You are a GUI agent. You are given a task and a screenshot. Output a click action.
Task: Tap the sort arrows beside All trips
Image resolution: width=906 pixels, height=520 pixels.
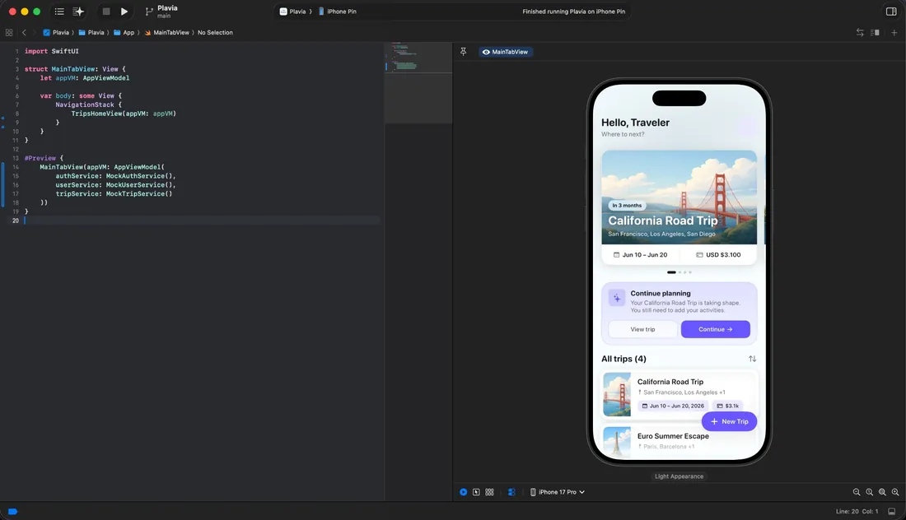752,359
